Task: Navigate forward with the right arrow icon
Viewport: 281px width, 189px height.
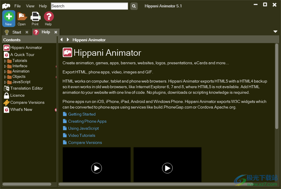Action: [67, 40]
